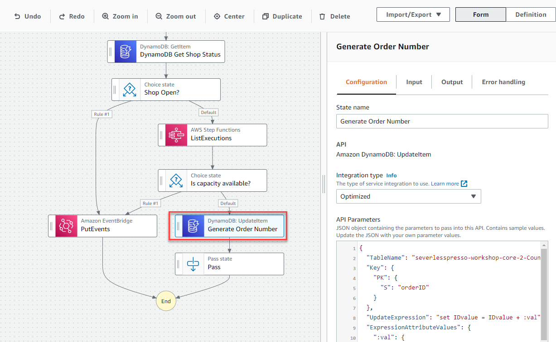This screenshot has width=556, height=342.
Task: Click the Undo arrow icon
Action: tap(17, 16)
